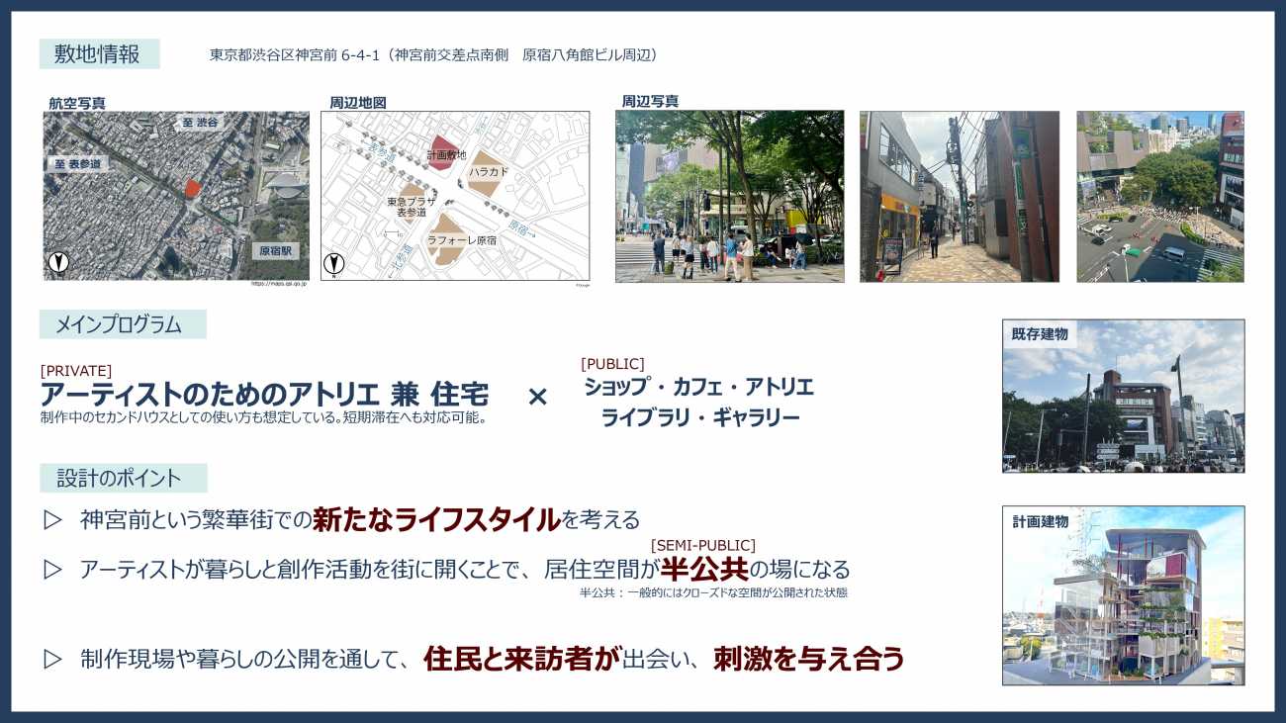
Task: Click the crosswalk street photo with pedestrians
Action: (729, 196)
